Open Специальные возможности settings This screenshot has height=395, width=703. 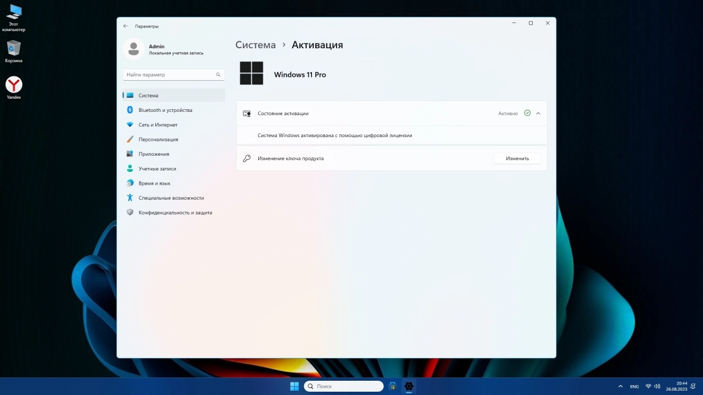click(x=174, y=198)
